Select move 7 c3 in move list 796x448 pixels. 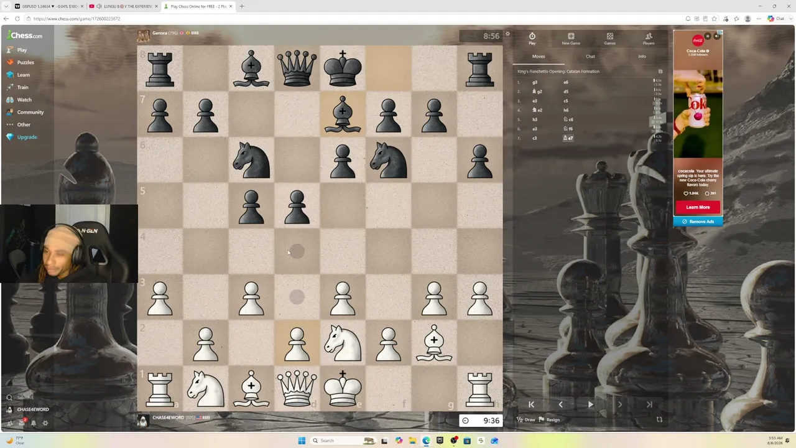coord(535,138)
